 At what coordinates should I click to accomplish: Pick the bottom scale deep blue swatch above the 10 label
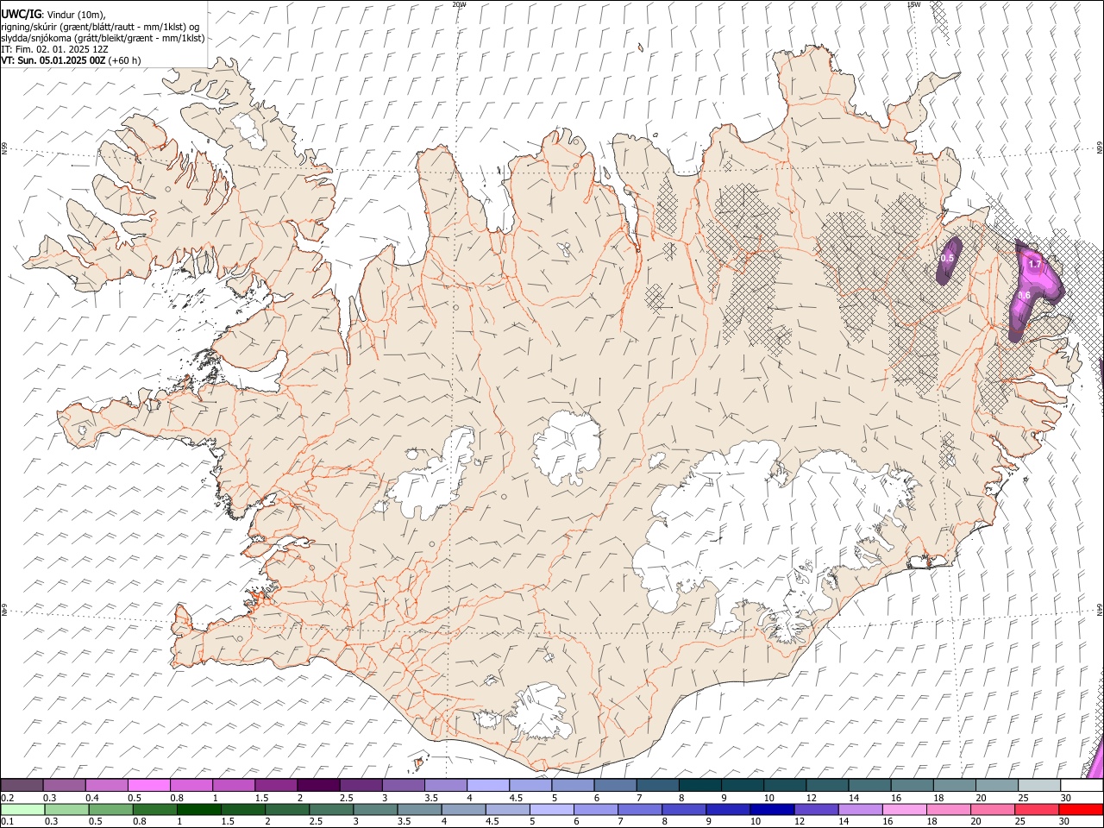(772, 810)
